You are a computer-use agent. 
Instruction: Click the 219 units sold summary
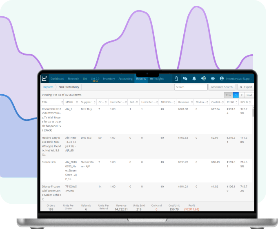139,209
